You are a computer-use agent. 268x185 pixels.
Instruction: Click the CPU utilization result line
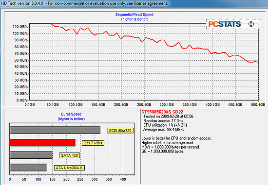click(165, 125)
